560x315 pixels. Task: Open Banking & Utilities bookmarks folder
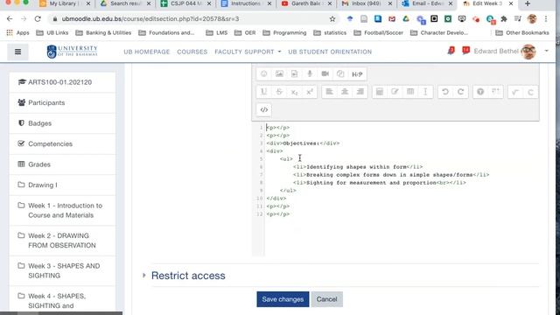pos(103,33)
